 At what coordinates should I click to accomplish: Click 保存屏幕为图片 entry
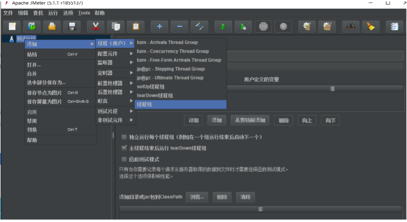coord(60,101)
